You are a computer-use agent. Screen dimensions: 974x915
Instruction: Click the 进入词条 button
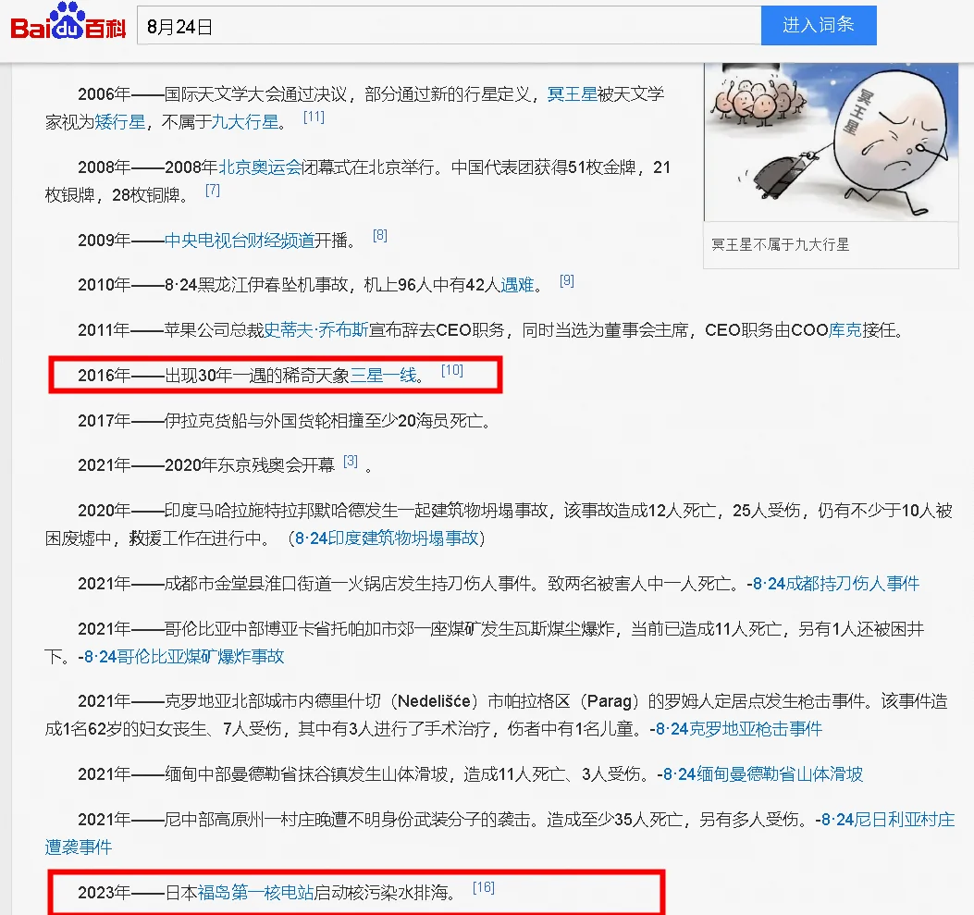point(819,26)
